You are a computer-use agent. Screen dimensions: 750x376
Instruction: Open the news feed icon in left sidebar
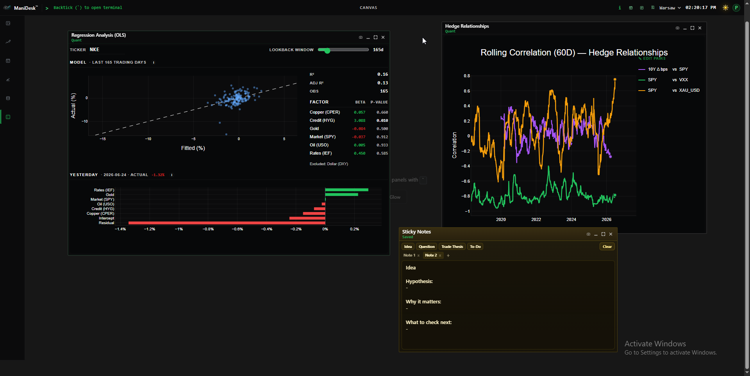[x=8, y=23]
